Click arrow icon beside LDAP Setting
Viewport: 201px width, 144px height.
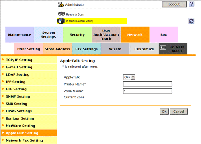(x=3, y=74)
